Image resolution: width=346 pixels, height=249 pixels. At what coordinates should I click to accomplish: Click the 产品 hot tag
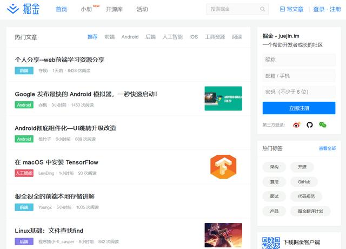[274, 211]
